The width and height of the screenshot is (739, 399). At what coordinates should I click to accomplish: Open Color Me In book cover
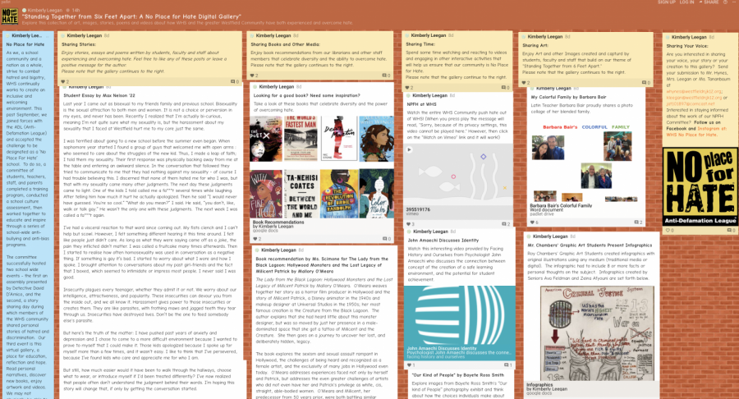tap(376, 194)
